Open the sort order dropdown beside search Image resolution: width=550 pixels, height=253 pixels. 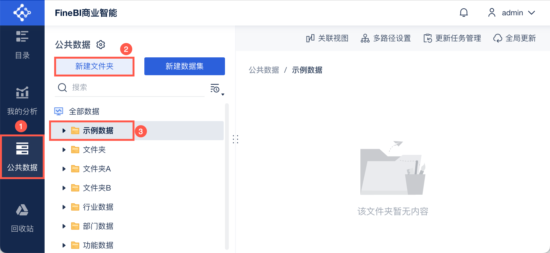[x=217, y=89]
